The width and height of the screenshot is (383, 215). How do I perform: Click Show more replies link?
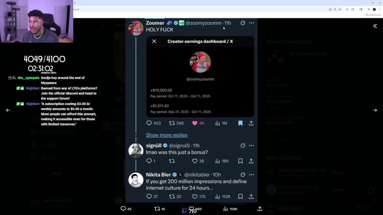click(167, 135)
